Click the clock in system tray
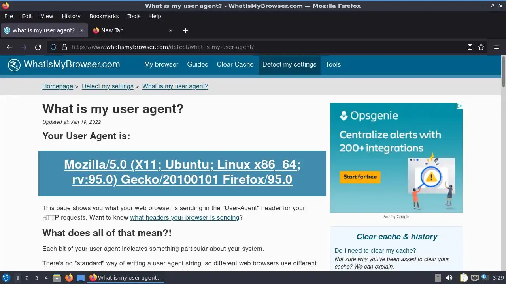 [x=498, y=278]
